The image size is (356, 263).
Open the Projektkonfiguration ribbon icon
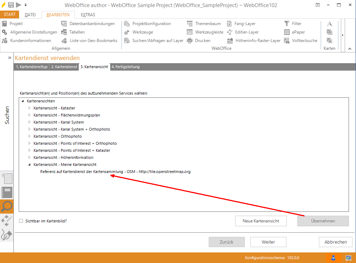[x=127, y=24]
